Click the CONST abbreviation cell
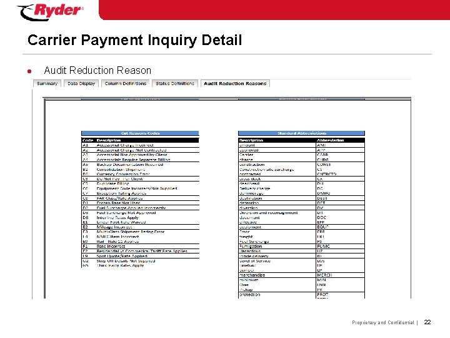Screen dimensions: 450x338 click(x=341, y=165)
